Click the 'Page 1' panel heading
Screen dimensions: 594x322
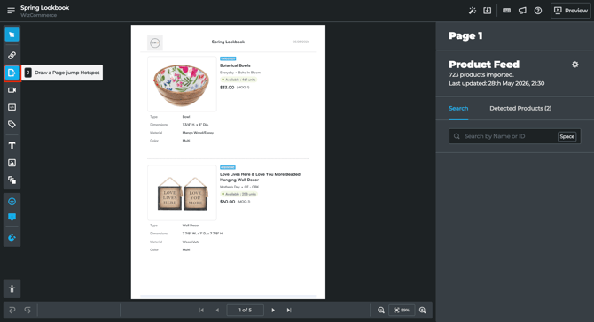point(465,36)
